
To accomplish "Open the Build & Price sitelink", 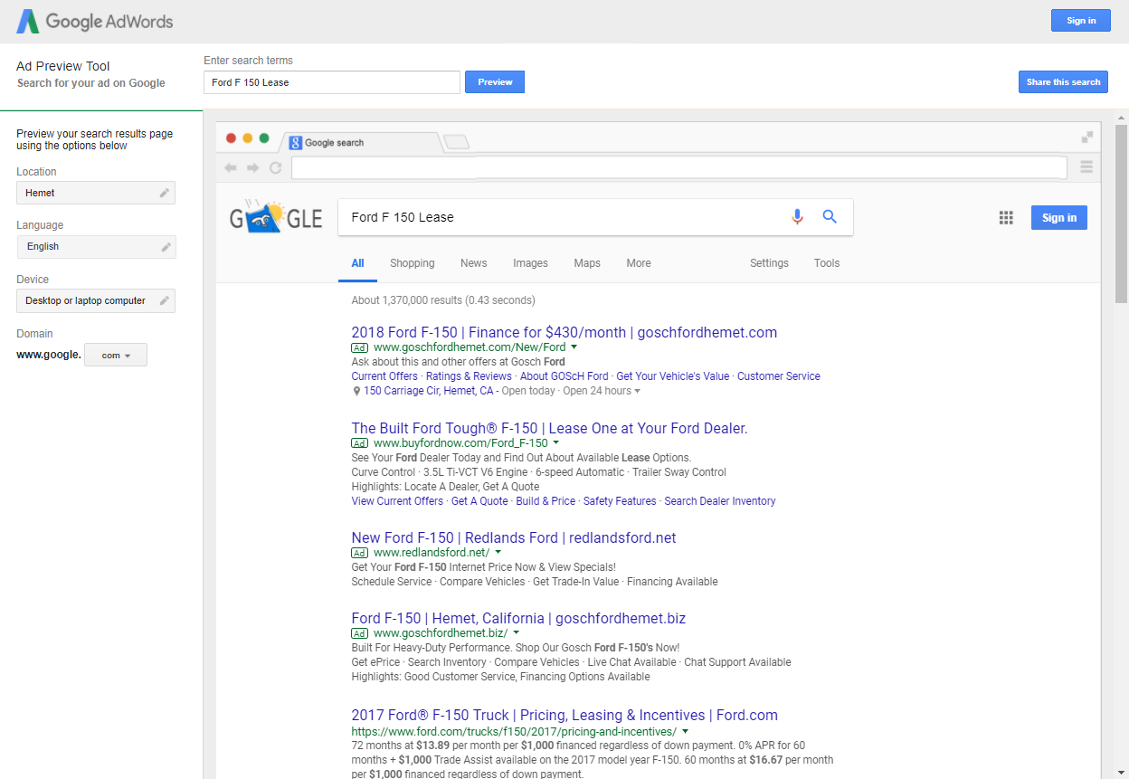I will click(546, 500).
